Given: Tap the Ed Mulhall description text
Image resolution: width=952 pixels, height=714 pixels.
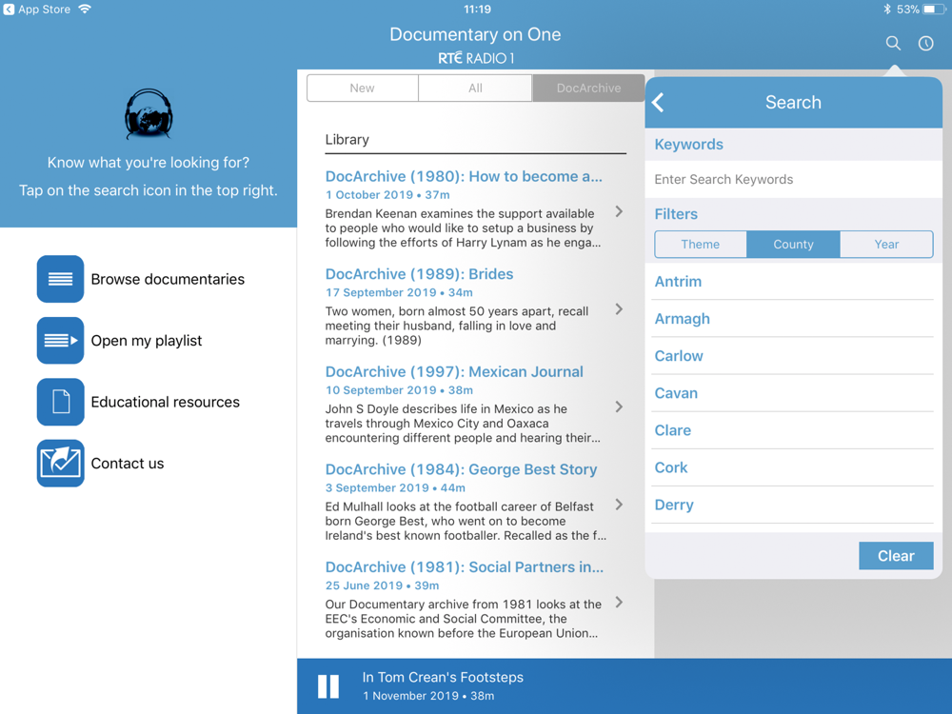Looking at the screenshot, I should tap(466, 521).
